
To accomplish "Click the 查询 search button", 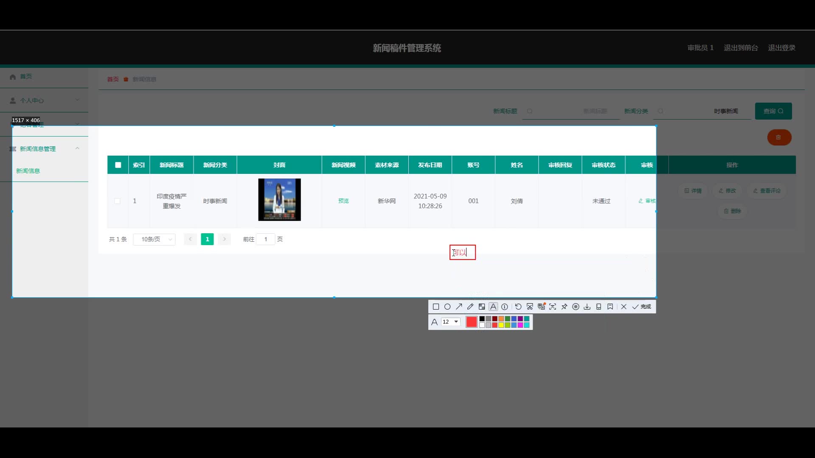I will coord(773,111).
